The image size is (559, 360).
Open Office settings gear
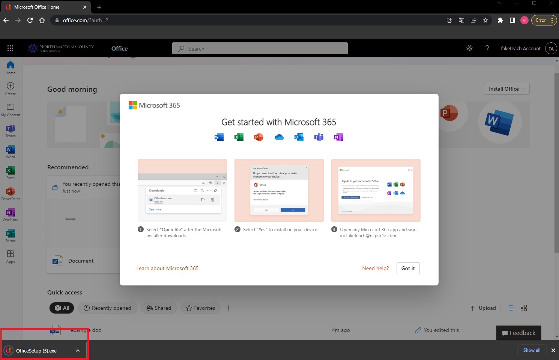click(x=469, y=48)
